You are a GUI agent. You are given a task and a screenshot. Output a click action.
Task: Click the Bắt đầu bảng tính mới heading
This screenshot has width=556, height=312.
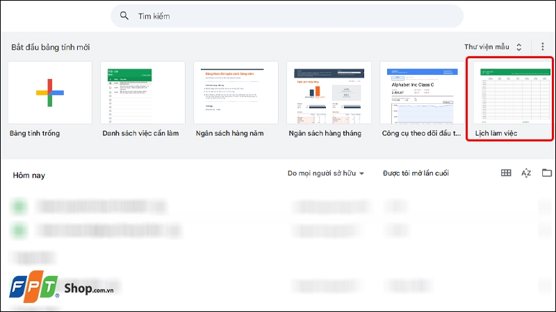coord(50,47)
